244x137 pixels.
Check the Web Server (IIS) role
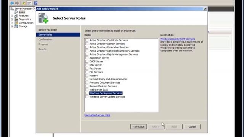point(87,90)
